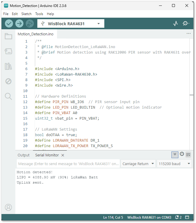The height and width of the screenshot is (223, 196).
Task: Toggle timestamp clock in Serial Monitor
Action: click(x=182, y=154)
